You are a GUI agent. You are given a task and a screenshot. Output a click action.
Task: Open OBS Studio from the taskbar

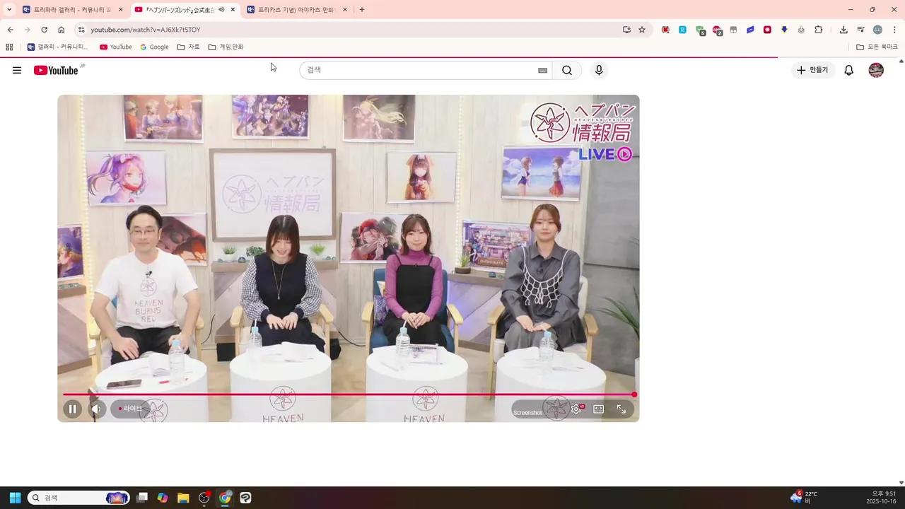(204, 498)
